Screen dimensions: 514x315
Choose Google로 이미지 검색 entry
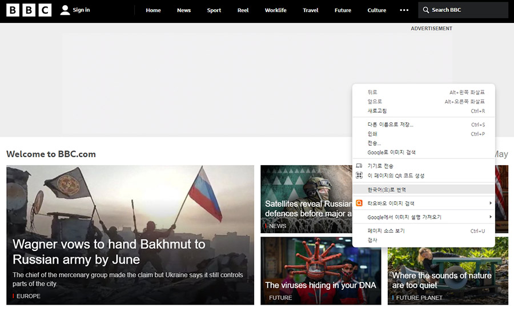coord(424,152)
